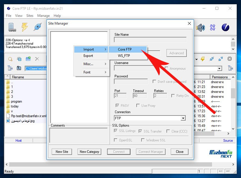Click the local panel delete X icon
241x178 pixels.
pos(37,59)
